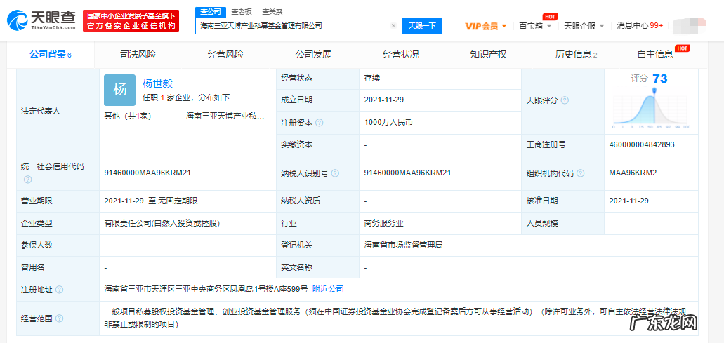Screen dimensions: 724x343
Task: Open 消息中心 notifications
Action: tap(640, 26)
